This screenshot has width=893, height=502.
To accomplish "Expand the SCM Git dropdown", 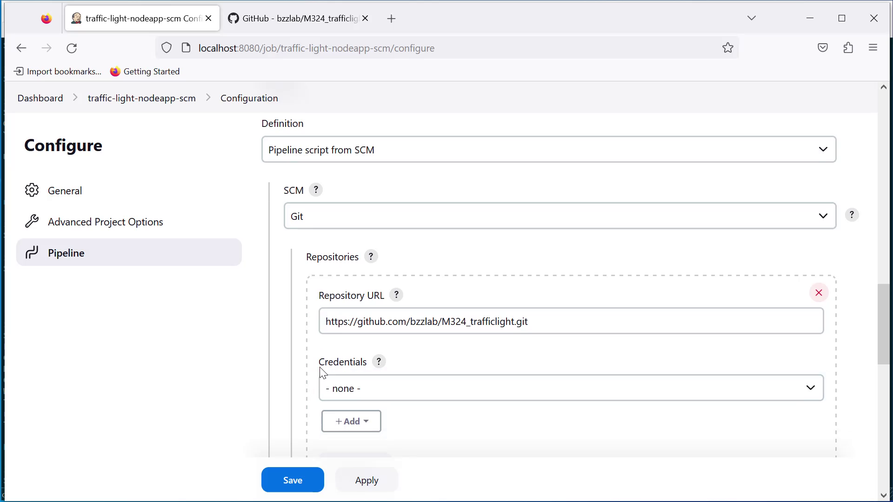I will [x=560, y=216].
